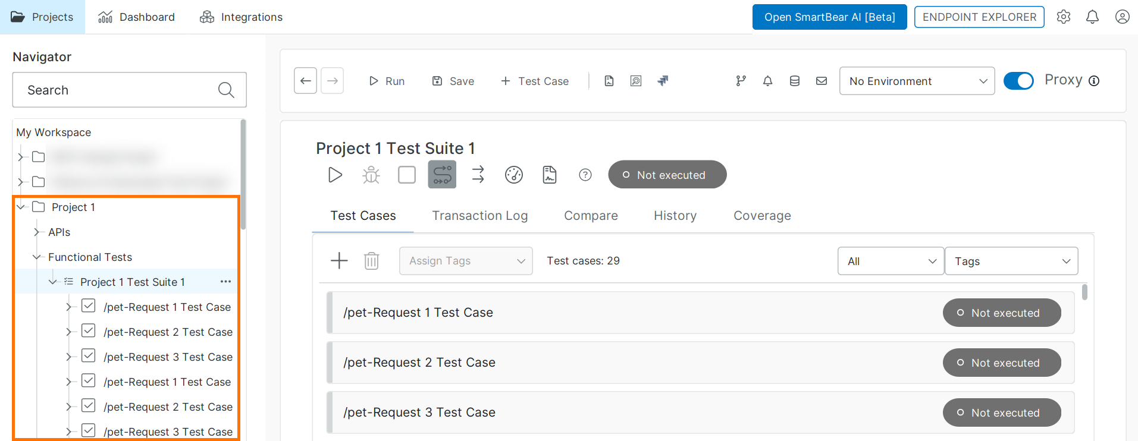Screen dimensions: 1138x441
Task: Click the Run button
Action: pos(387,81)
